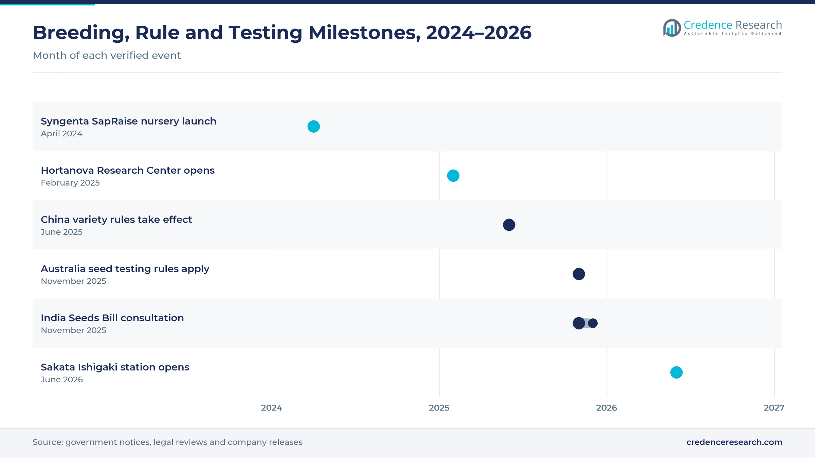Select the Australia seed testing November 2025 marker
Screen dimensions: 815x458
579,274
